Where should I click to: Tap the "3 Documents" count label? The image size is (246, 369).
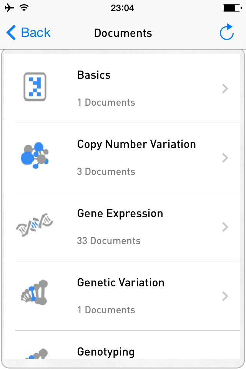[106, 172]
